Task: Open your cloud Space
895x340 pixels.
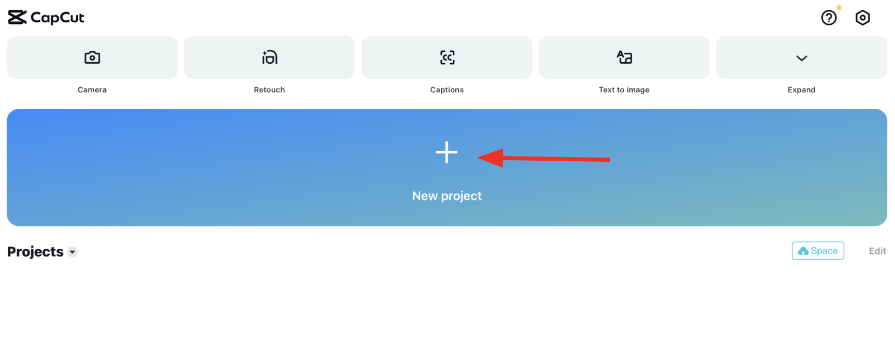Action: point(818,251)
